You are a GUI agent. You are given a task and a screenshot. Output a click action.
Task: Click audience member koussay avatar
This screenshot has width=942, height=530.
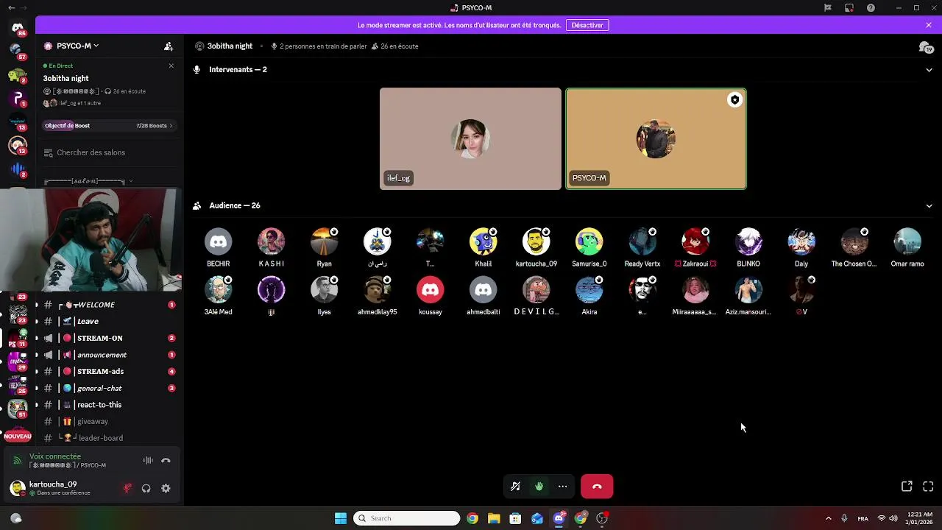(431, 290)
